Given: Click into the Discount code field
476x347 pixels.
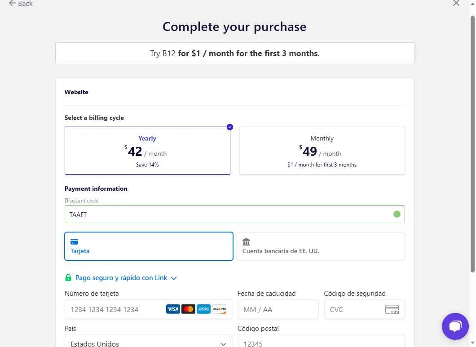Looking at the screenshot, I should pos(234,214).
